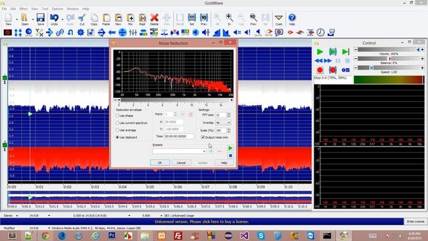
Task: Click Fast Forward button in Control window
Action: 328,61
